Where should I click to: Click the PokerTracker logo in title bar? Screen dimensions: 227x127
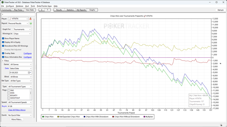pyautogui.click(x=3, y=2)
